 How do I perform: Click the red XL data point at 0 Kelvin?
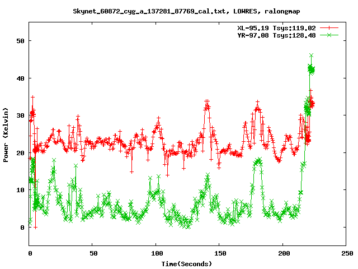click(x=35, y=228)
